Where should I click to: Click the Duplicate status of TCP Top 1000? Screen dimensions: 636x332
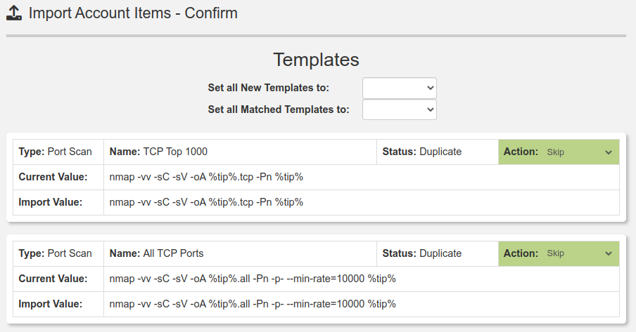tap(440, 152)
